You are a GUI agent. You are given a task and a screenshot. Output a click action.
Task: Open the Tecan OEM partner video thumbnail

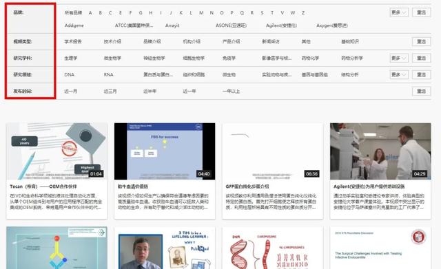[x=57, y=151]
